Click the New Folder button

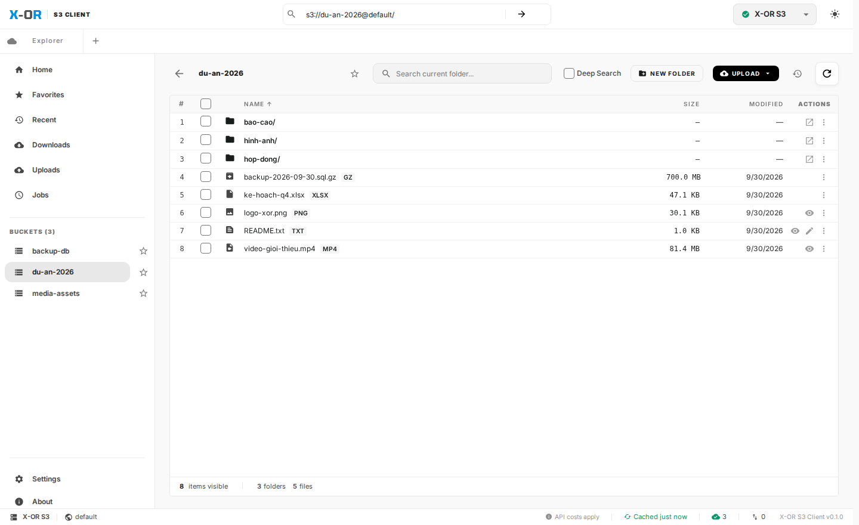coord(667,73)
